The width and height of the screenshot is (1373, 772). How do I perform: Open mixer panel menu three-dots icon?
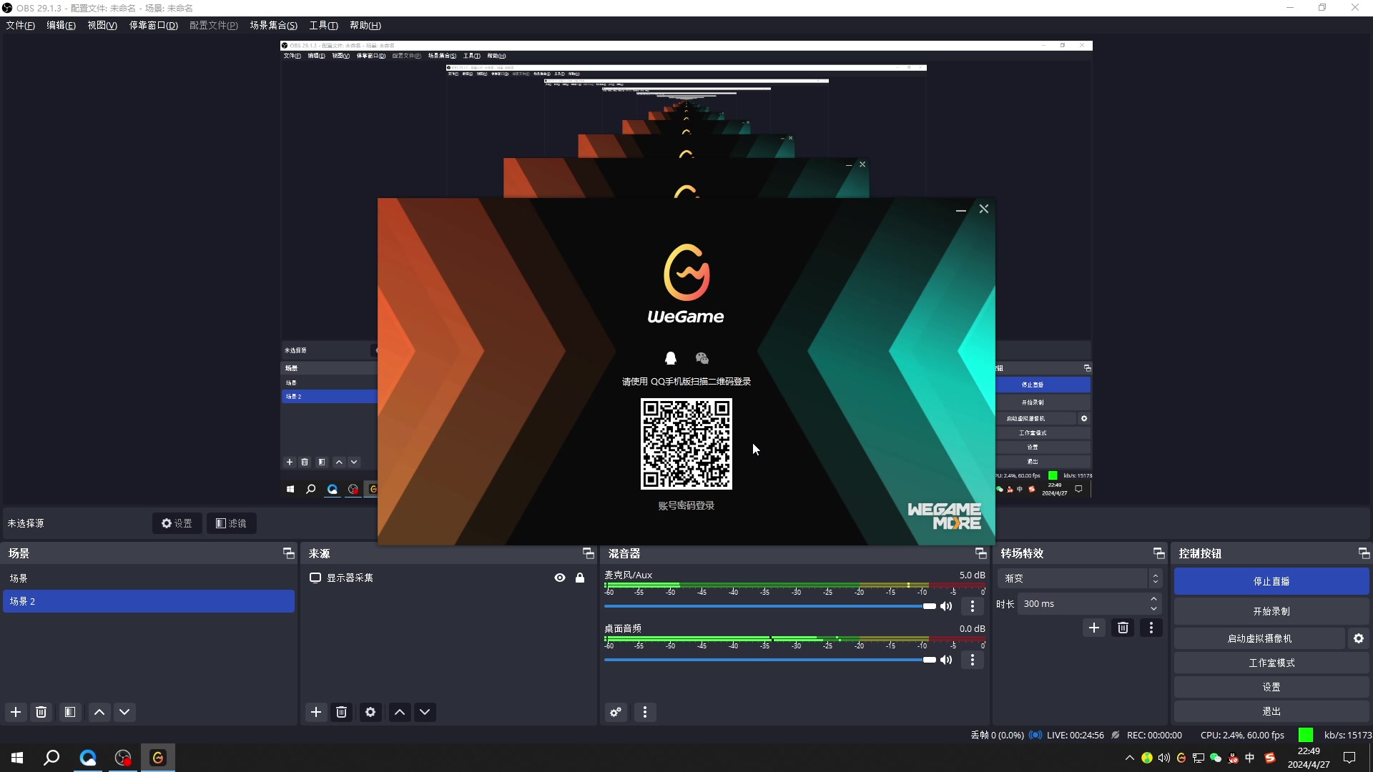[645, 712]
